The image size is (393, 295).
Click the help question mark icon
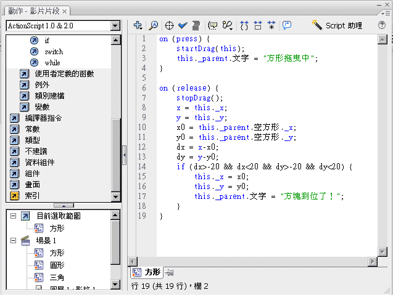(x=382, y=25)
